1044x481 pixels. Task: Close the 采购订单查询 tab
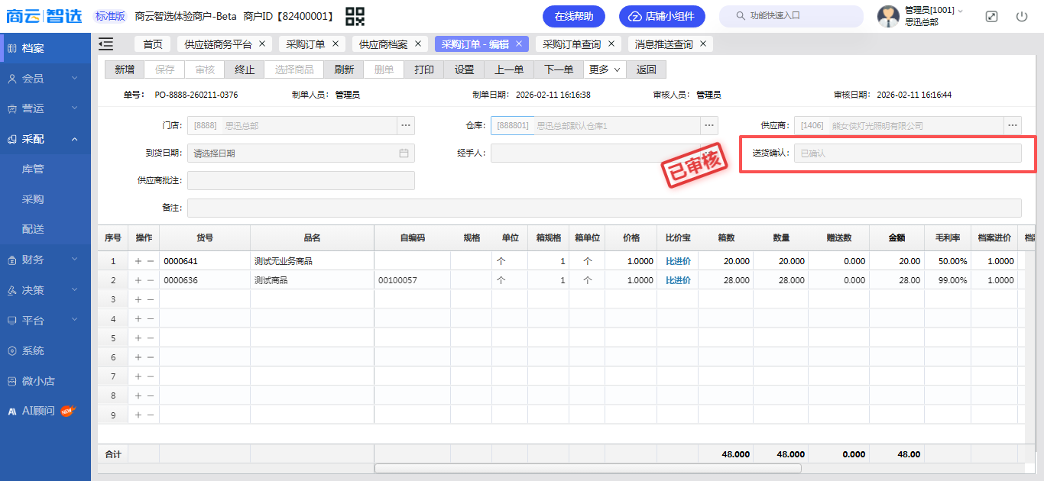(611, 44)
